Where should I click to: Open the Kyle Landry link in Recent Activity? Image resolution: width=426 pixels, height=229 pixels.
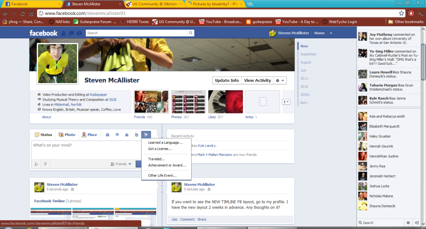207,145
